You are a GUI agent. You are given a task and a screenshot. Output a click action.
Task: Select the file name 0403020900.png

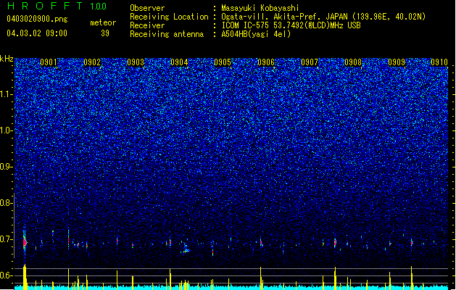coord(37,19)
